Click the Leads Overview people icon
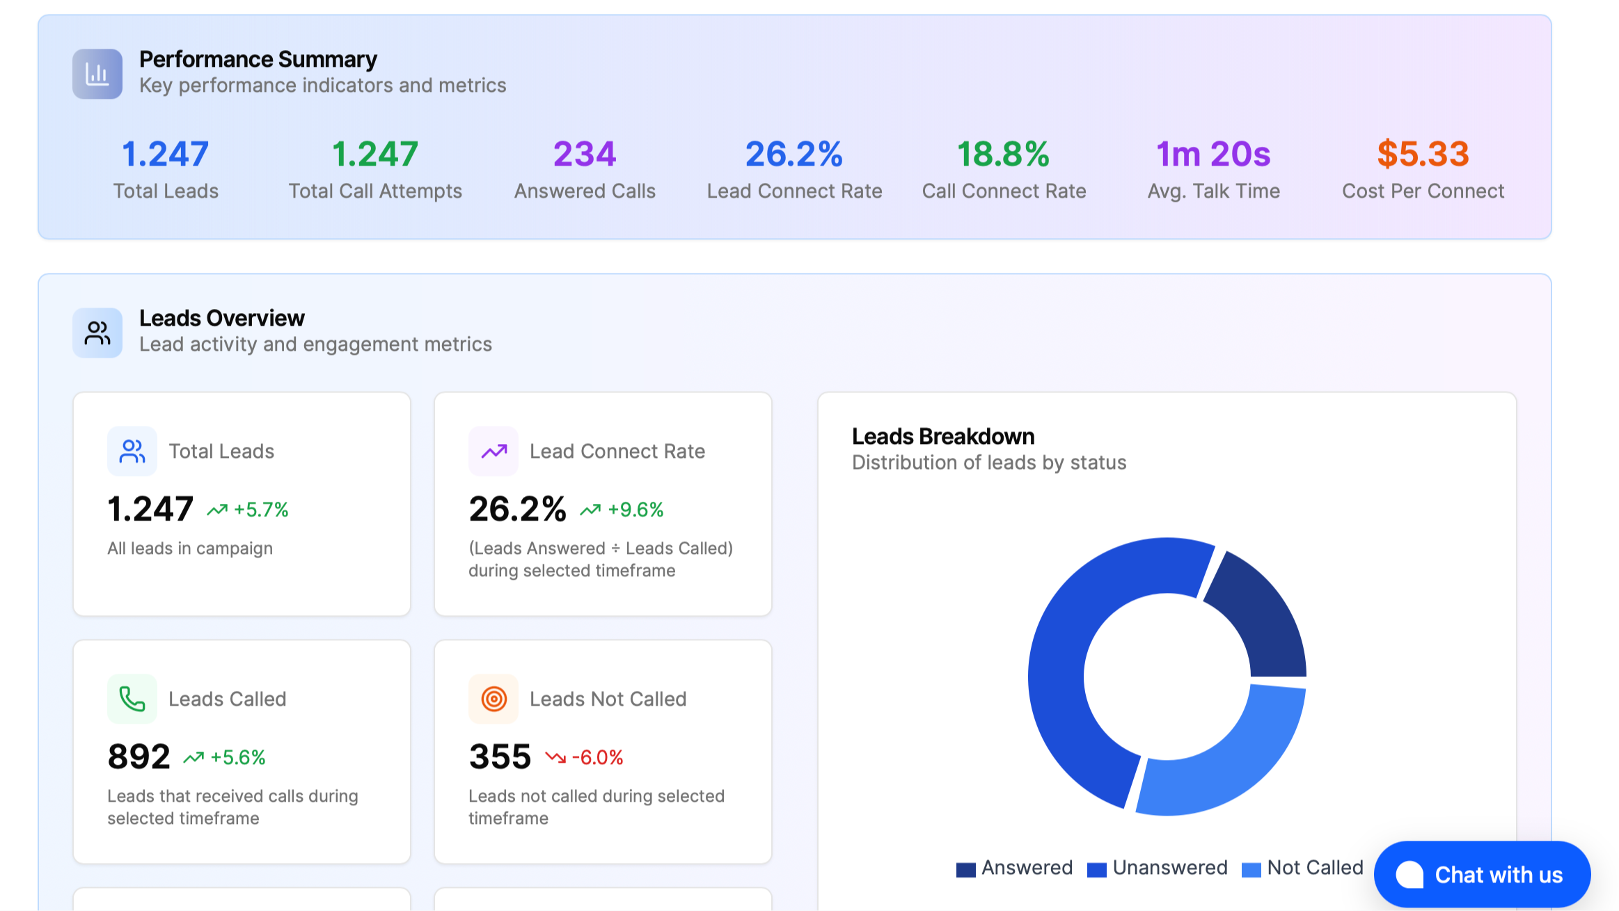The height and width of the screenshot is (911, 1619). click(97, 333)
